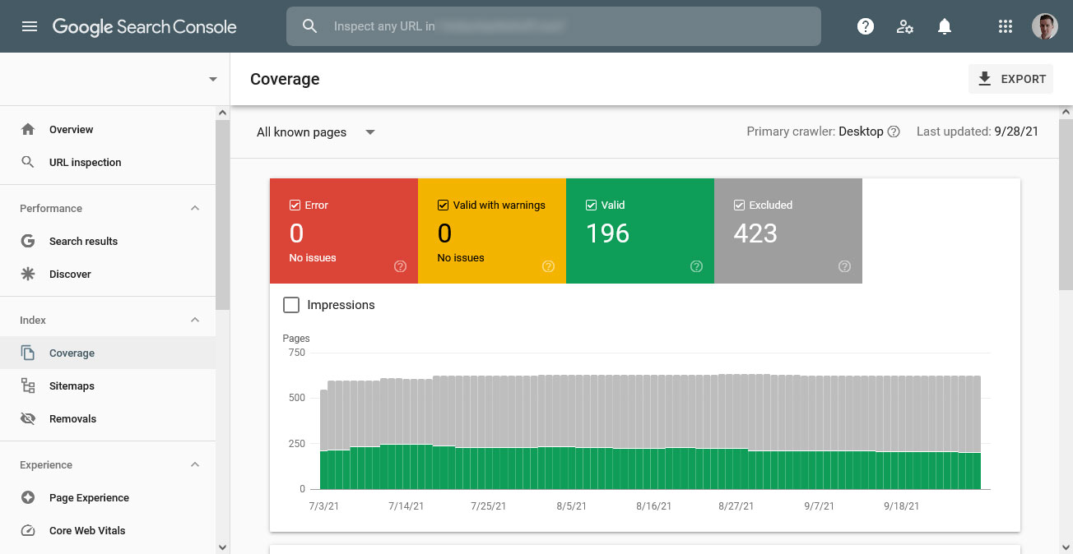Screen dimensions: 1073x554
Task: Show help for the Valid status card
Action: coord(696,266)
